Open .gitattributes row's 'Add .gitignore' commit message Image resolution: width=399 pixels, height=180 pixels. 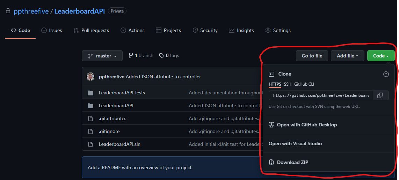point(224,119)
